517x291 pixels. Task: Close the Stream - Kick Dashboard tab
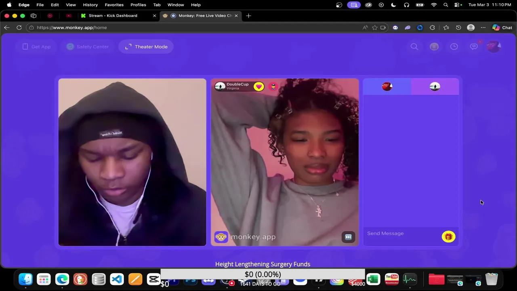[x=154, y=16]
